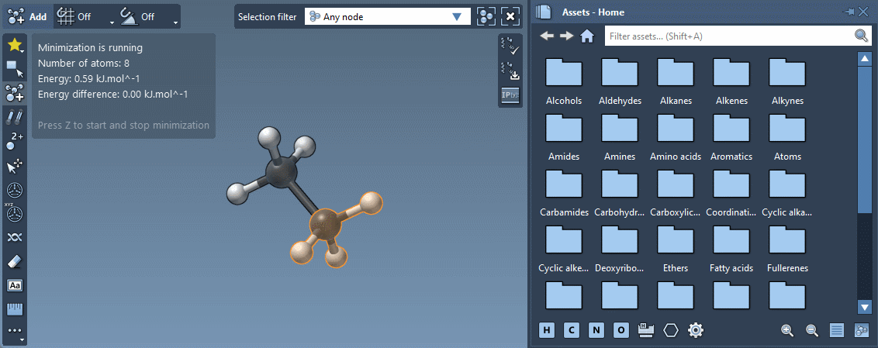Select the eraser tool in left toolbar
The image size is (878, 348).
(x=15, y=262)
